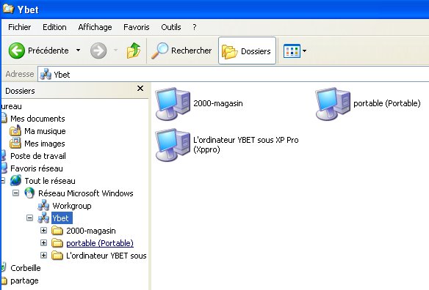Image resolution: width=429 pixels, height=290 pixels.
Task: Click L'ordinateur YBET sous XP Pro label
Action: tap(245, 144)
